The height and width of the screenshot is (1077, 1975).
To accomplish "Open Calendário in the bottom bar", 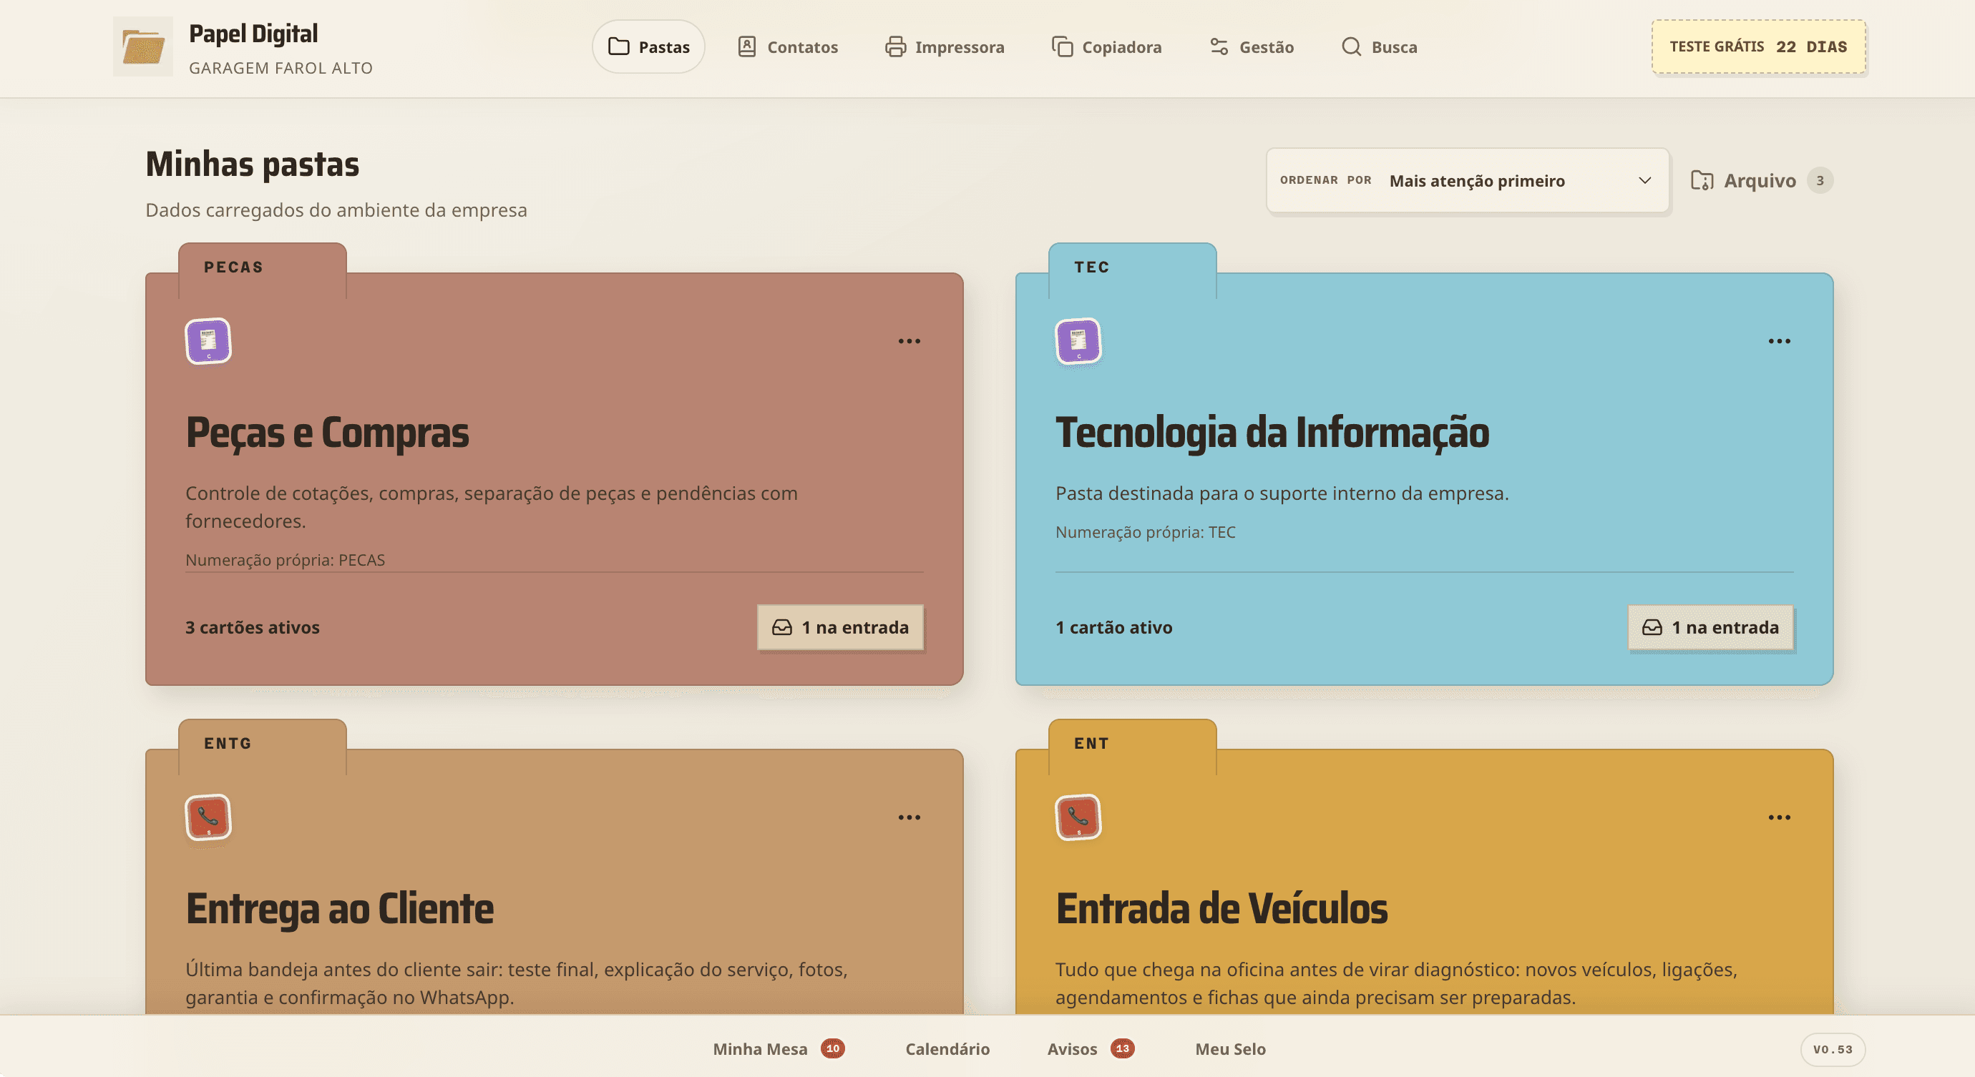I will (x=947, y=1048).
